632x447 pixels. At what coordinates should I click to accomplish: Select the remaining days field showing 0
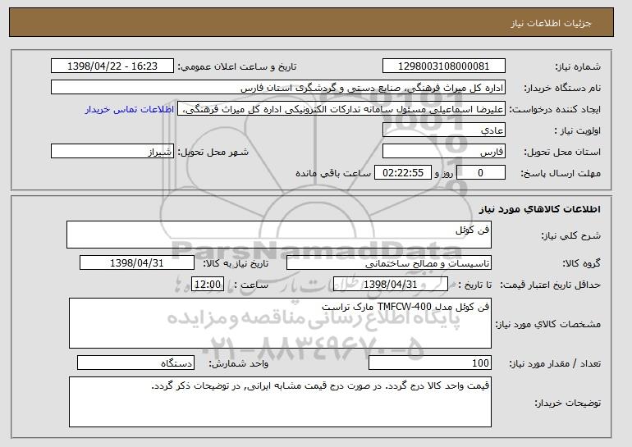480,173
